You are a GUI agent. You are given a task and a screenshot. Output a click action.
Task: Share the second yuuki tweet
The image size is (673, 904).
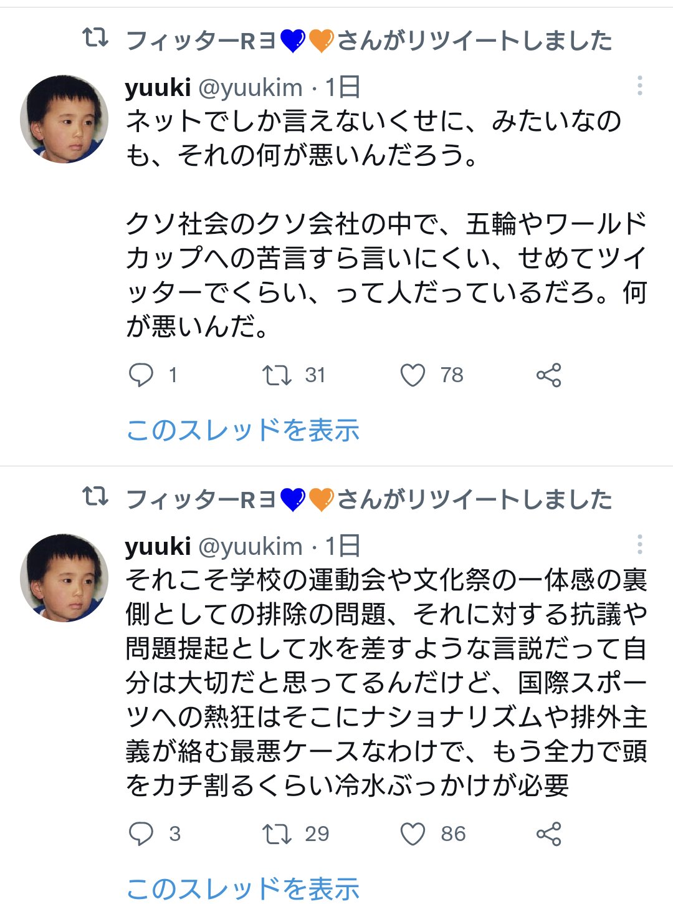548,834
